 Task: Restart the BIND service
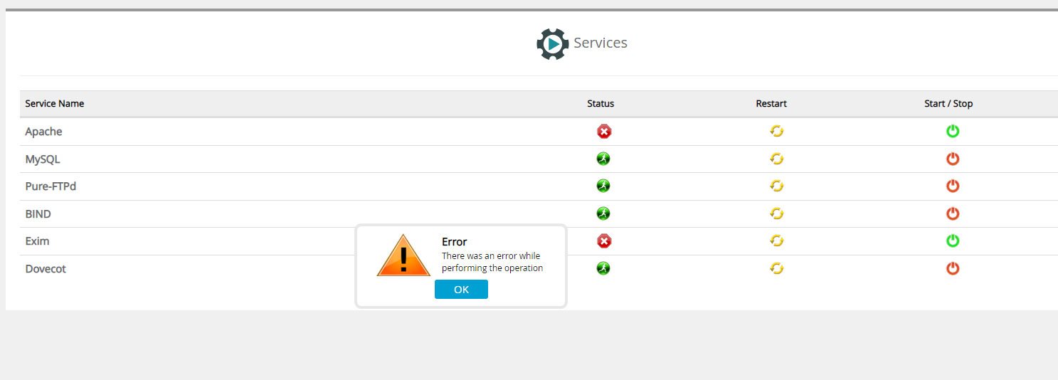(777, 213)
